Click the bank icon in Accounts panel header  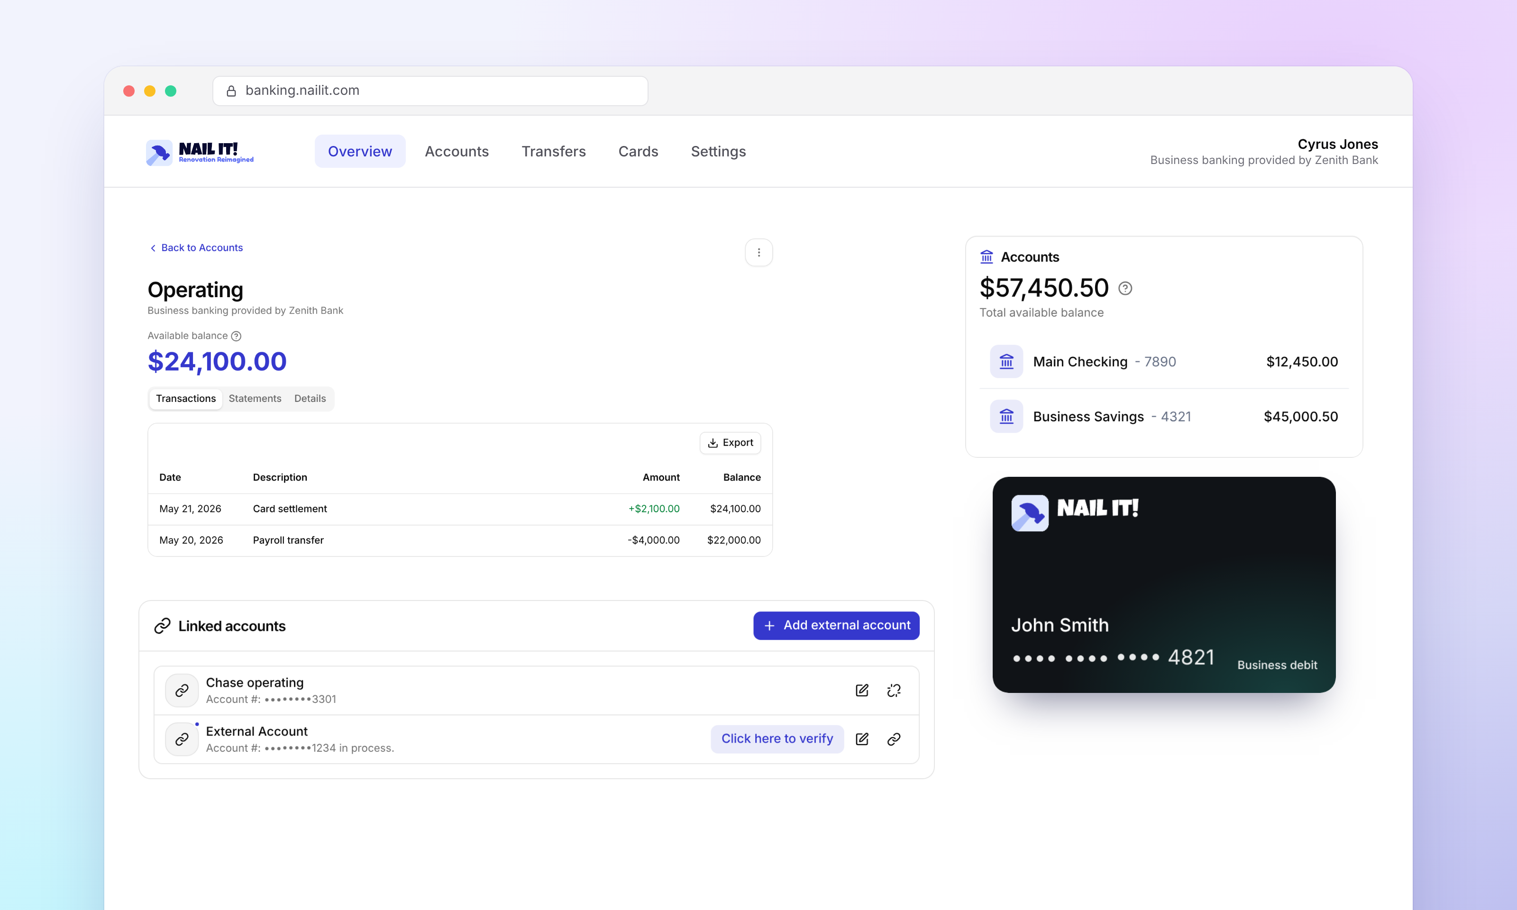(x=987, y=257)
